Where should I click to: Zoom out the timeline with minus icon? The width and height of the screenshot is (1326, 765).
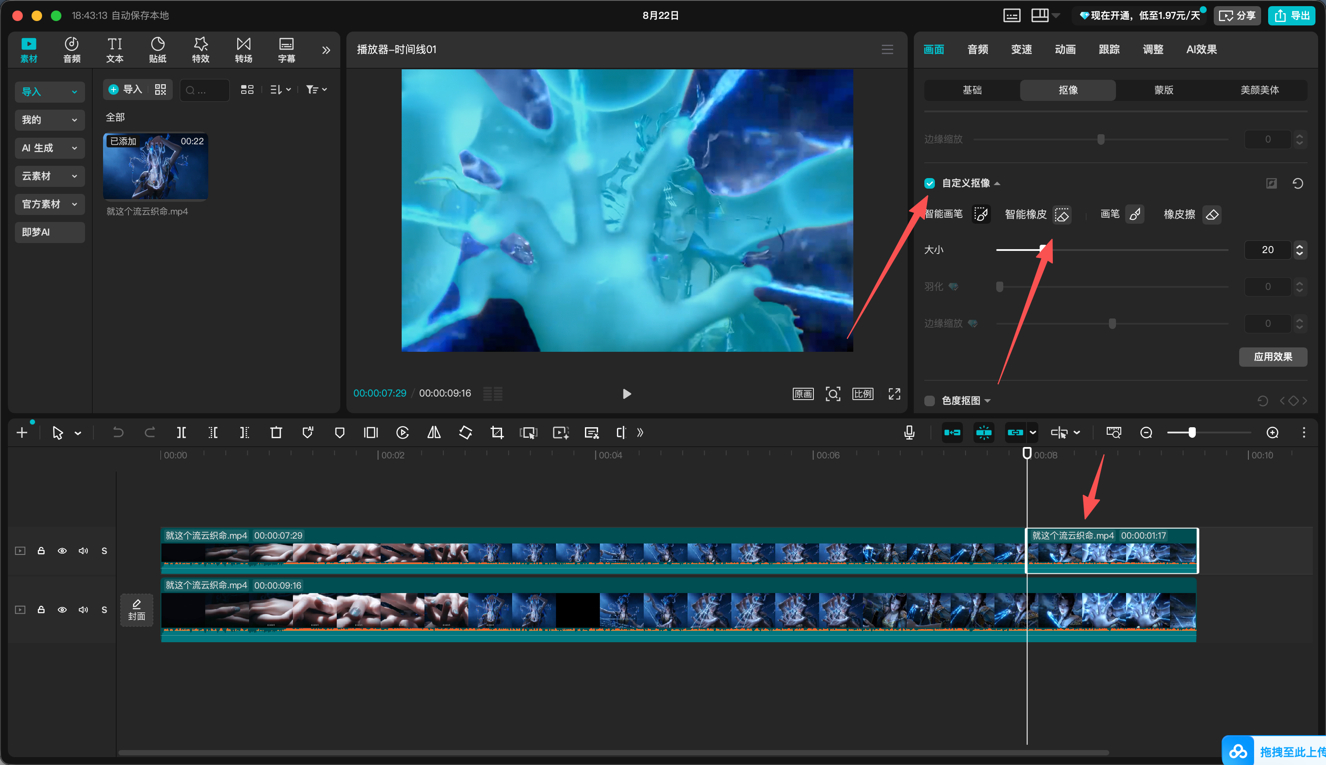click(x=1146, y=433)
